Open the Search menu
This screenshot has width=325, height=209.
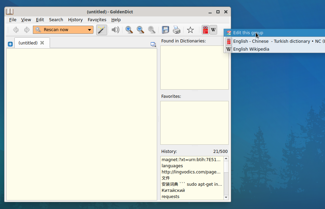click(56, 19)
